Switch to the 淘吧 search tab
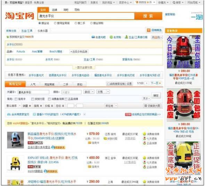Screen dimensions: 205x186 point(66,10)
